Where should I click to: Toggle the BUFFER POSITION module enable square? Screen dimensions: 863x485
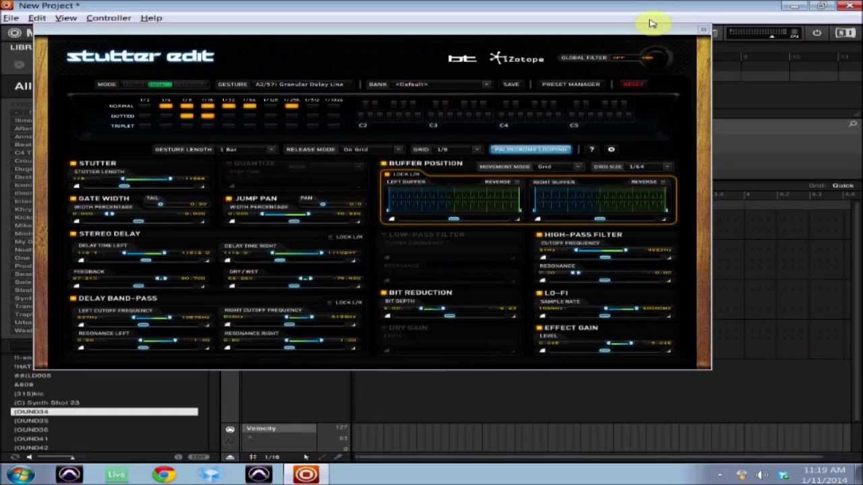pos(383,163)
